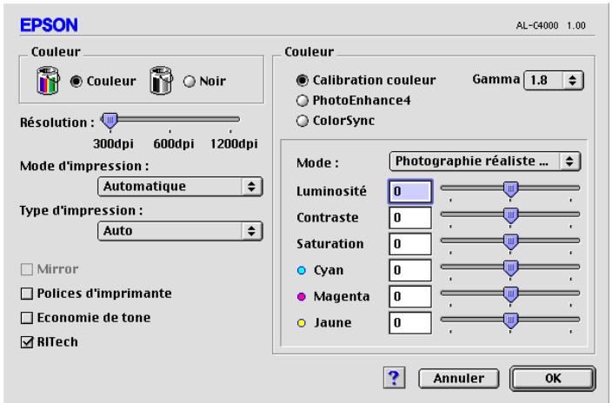Screen dimensions: 612x403
Task: Open the Type d'impression Auto dropdown
Action: [x=180, y=231]
